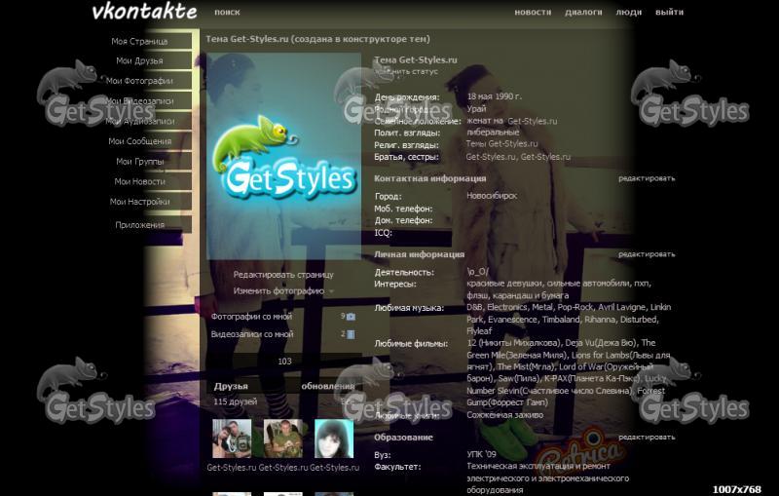Click УПК '09 university link

pos(481,454)
